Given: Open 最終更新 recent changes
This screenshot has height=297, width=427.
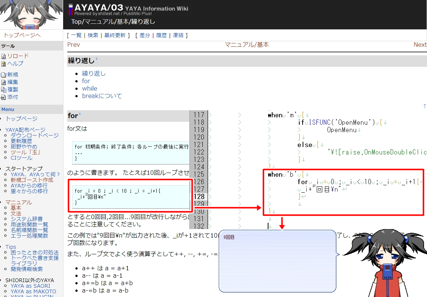Looking at the screenshot, I should pos(115,35).
